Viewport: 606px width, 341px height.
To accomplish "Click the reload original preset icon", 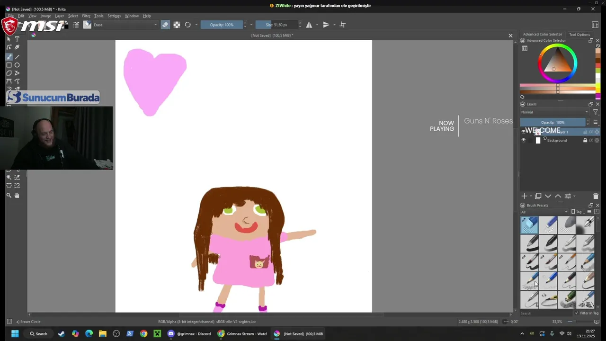I will 187,25.
